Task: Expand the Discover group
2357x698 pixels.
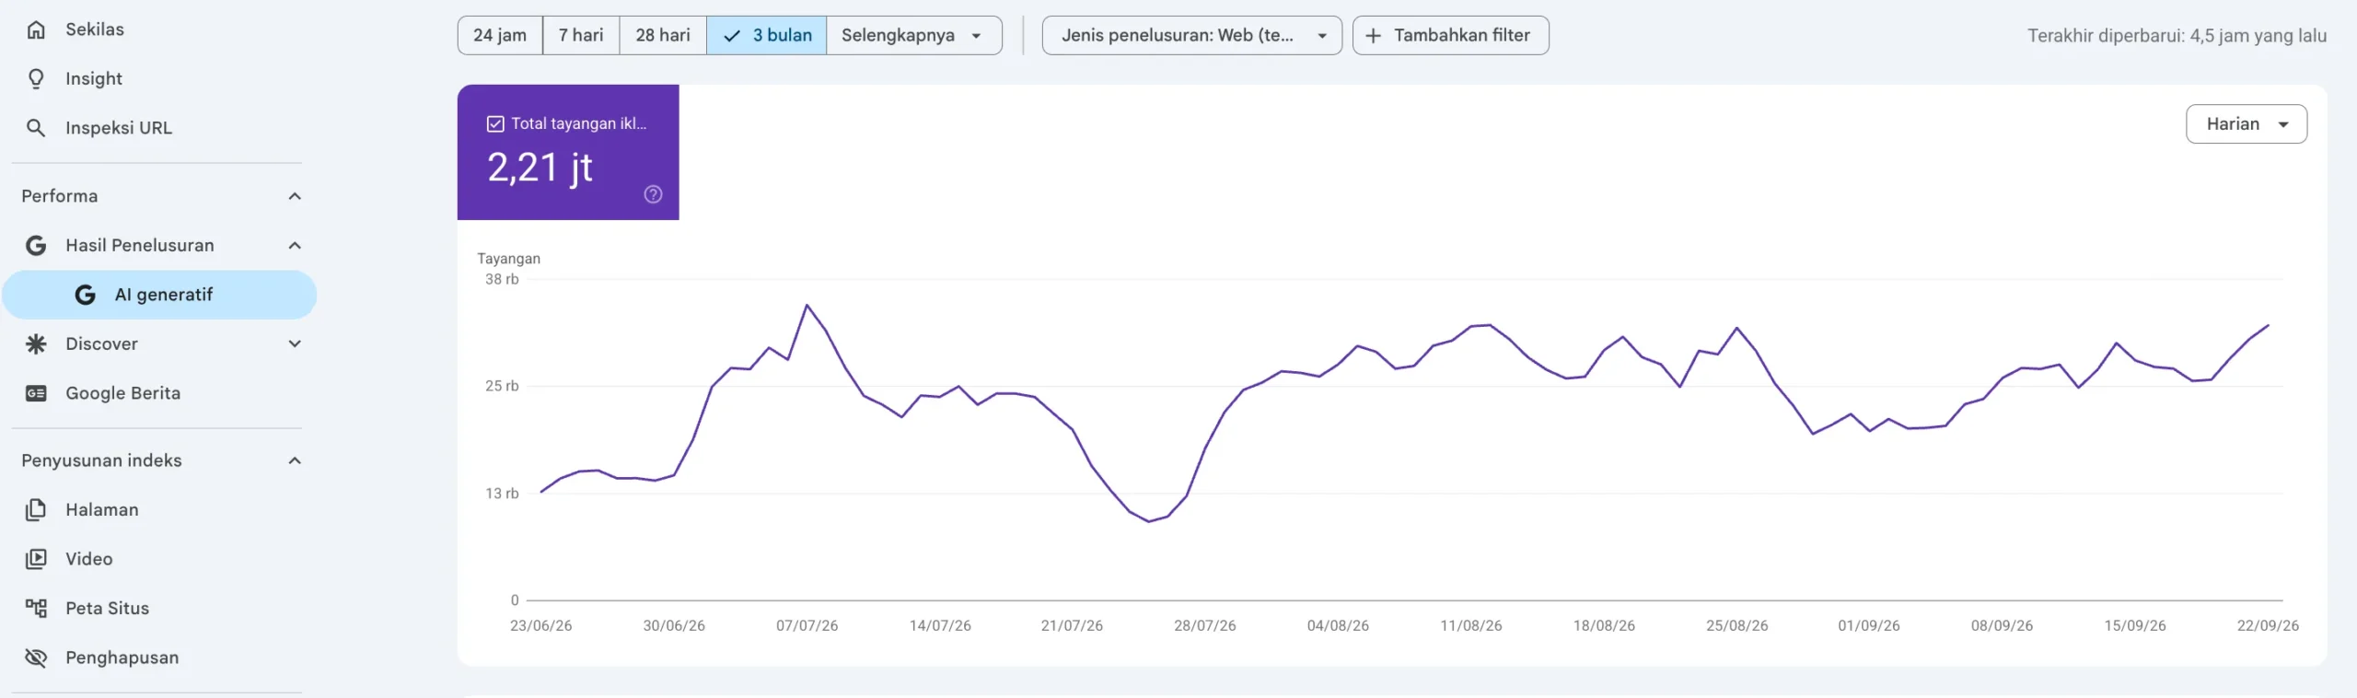Action: [295, 343]
